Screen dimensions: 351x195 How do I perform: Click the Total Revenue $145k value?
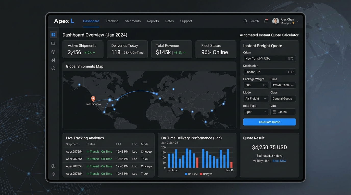pyautogui.click(x=163, y=52)
